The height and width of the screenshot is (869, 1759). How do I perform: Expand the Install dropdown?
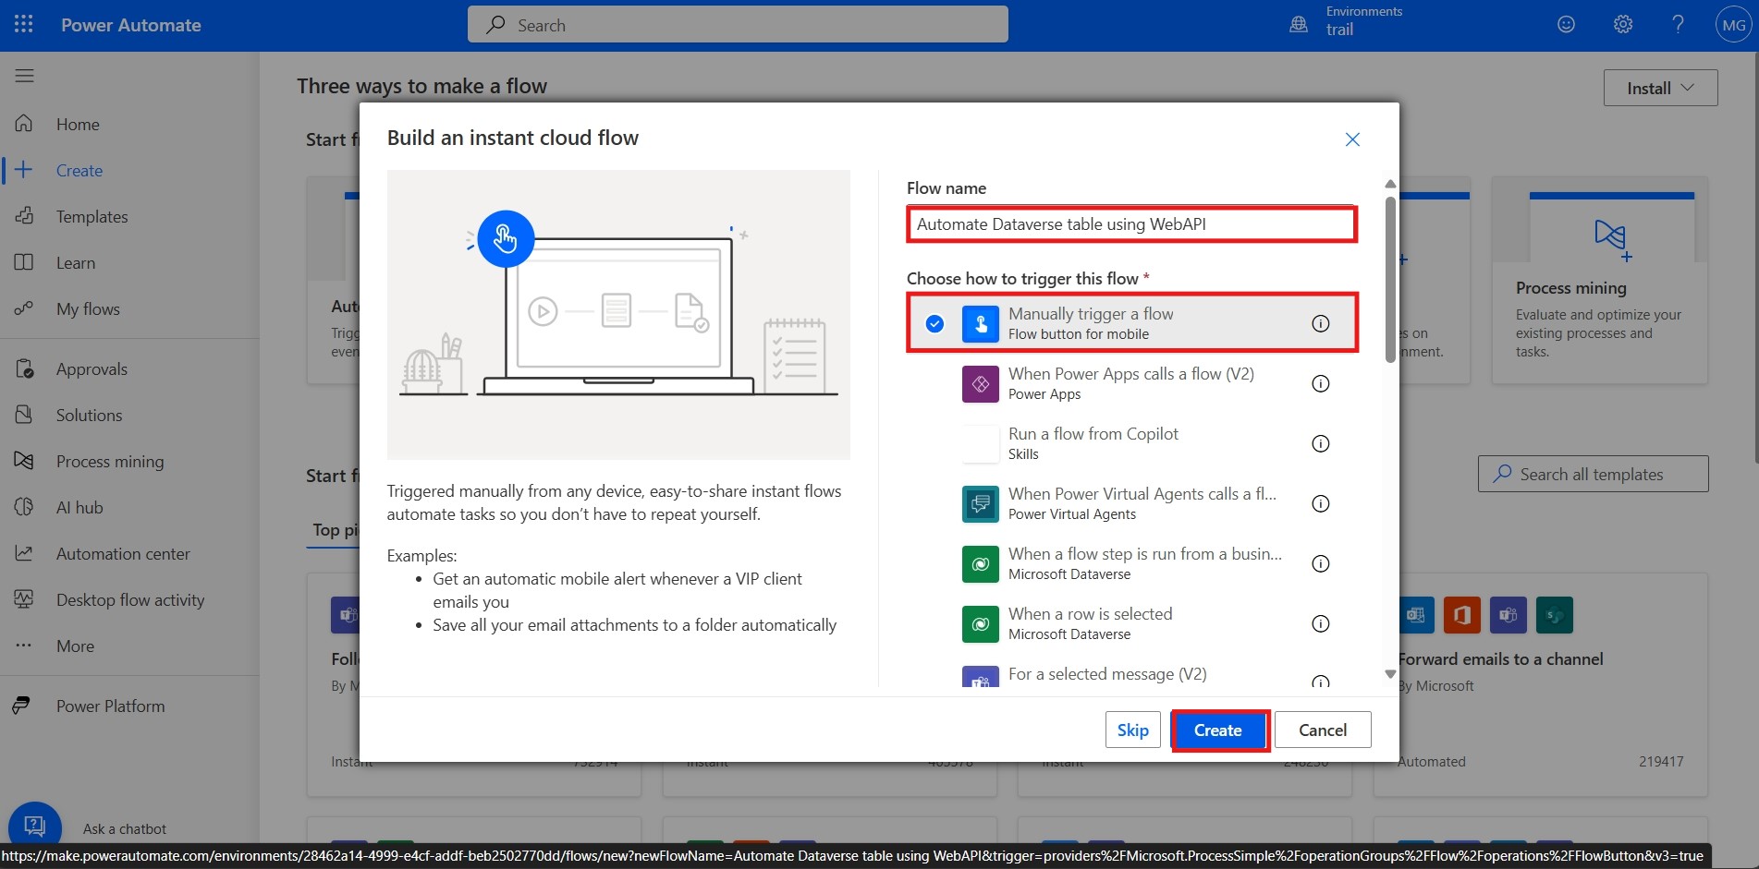[x=1660, y=88]
